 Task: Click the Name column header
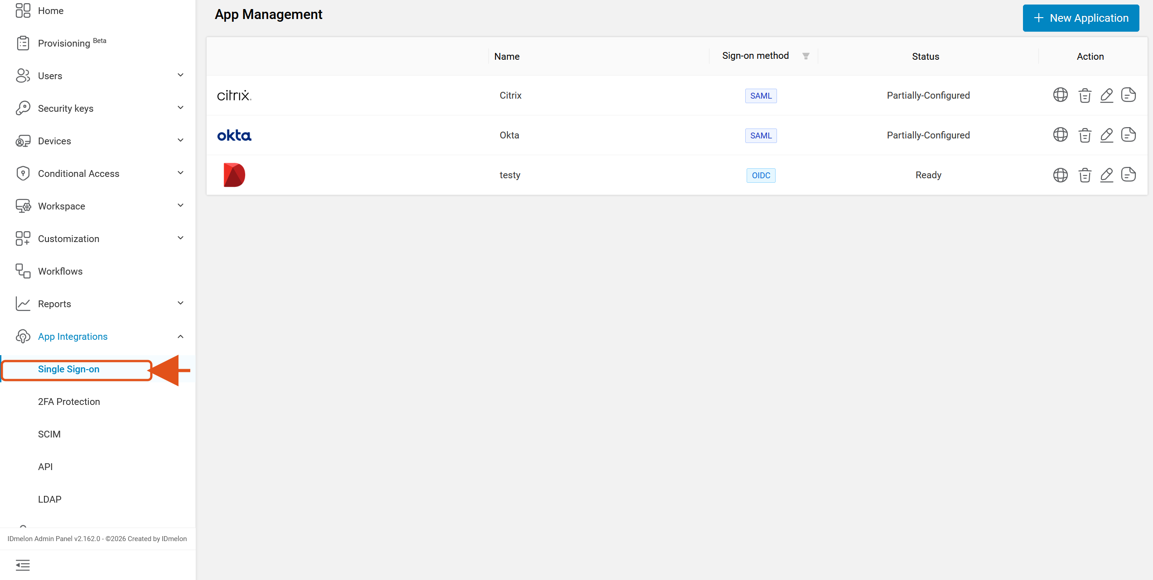[x=507, y=57]
